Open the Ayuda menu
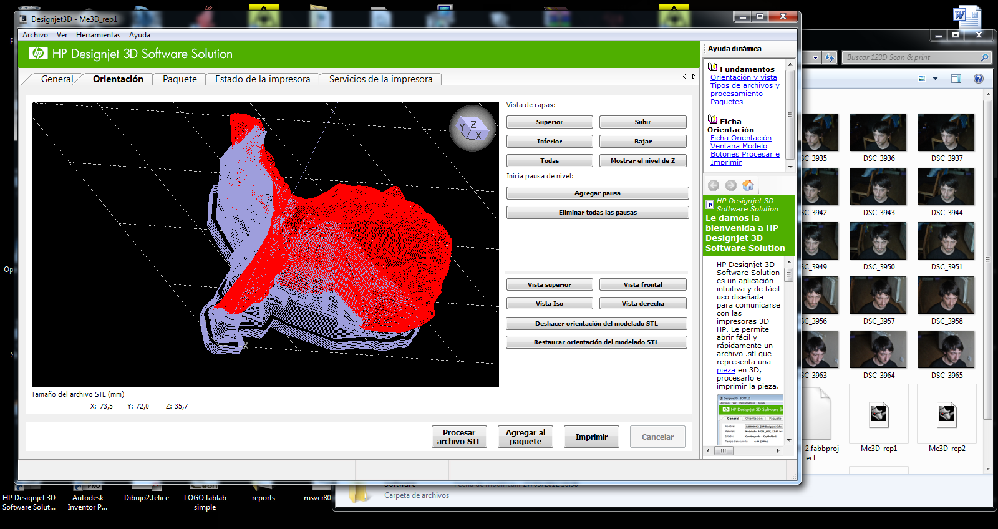 coord(140,35)
